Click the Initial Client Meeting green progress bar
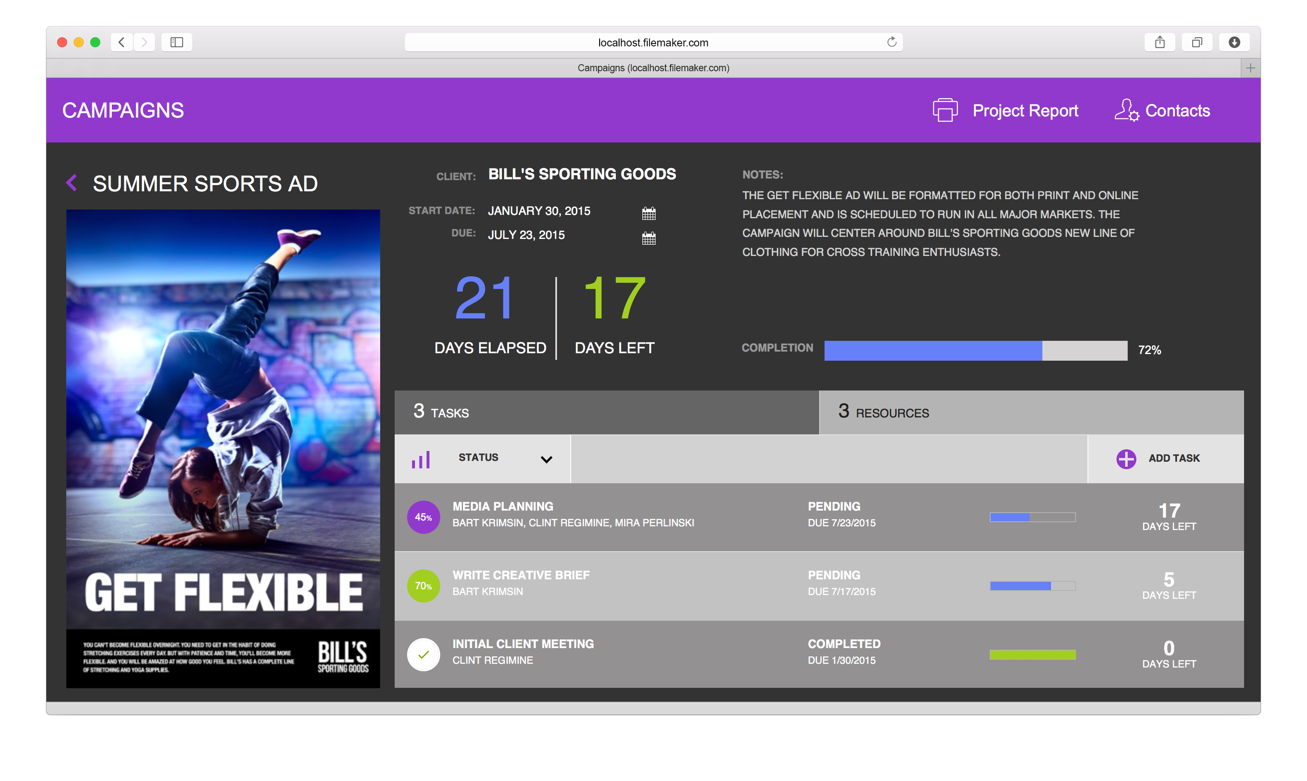Viewport: 1307px width, 781px height. 1032,655
